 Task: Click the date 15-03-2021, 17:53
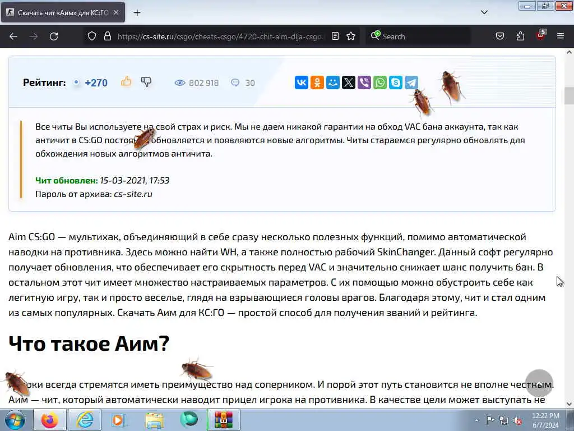[135, 180]
